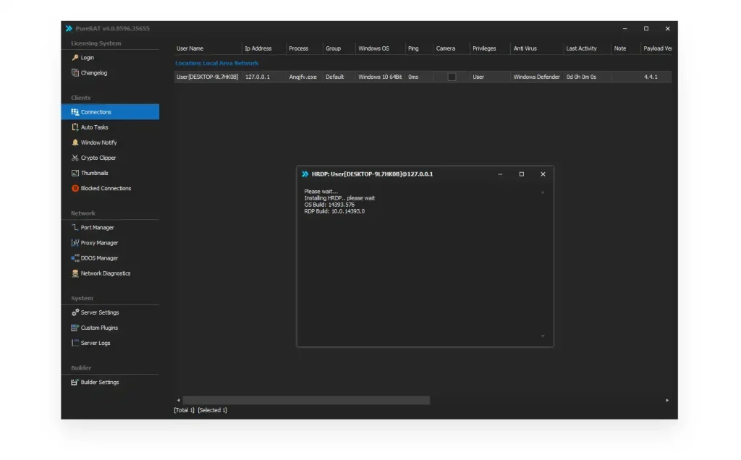Image resolution: width=741 pixels, height=460 pixels.
Task: Open Window Notify bell icon
Action: (75, 142)
